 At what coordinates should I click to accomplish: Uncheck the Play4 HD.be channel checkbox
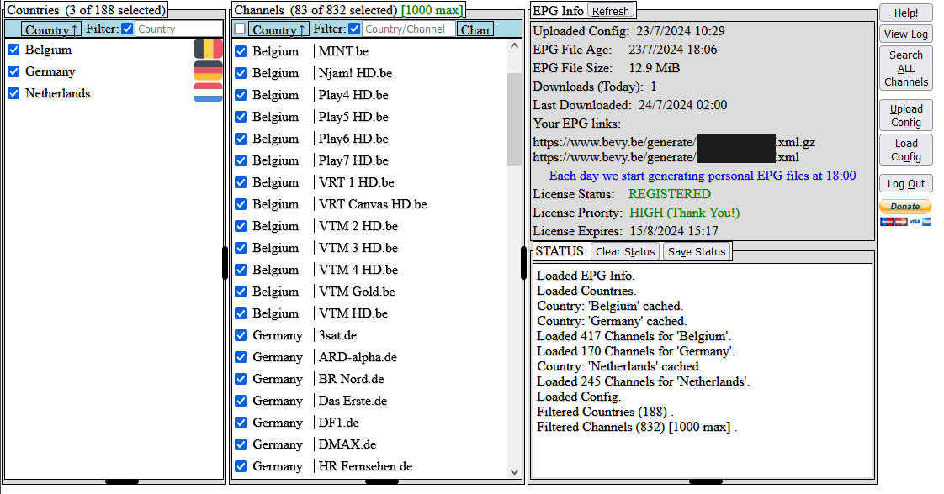pos(241,95)
